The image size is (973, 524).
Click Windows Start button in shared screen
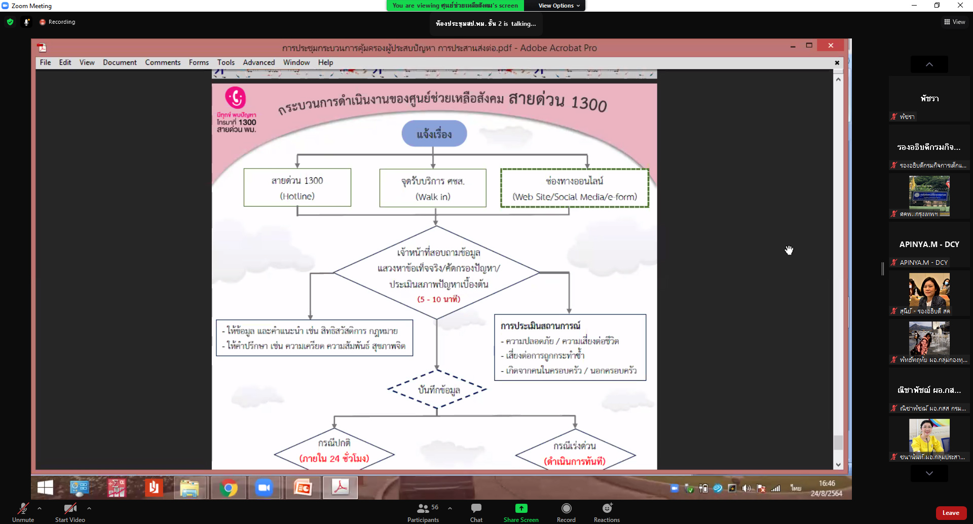pos(45,488)
